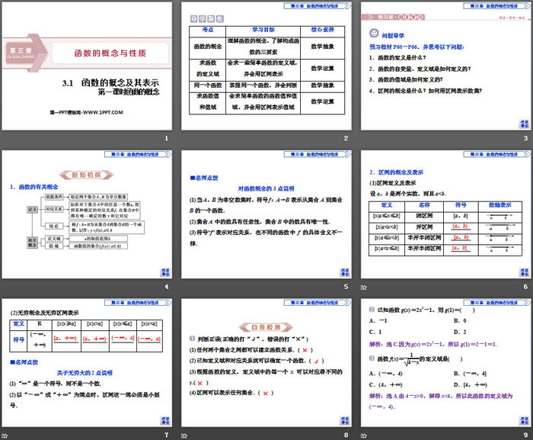Image resolution: width=533 pixels, height=440 pixels.
Task: Click the 栏目导引 navigation icon on slide 9
Action: coord(519,419)
